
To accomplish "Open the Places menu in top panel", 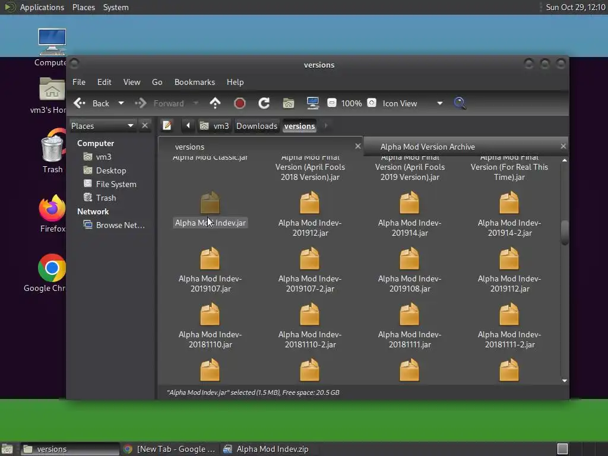I will pos(84,7).
